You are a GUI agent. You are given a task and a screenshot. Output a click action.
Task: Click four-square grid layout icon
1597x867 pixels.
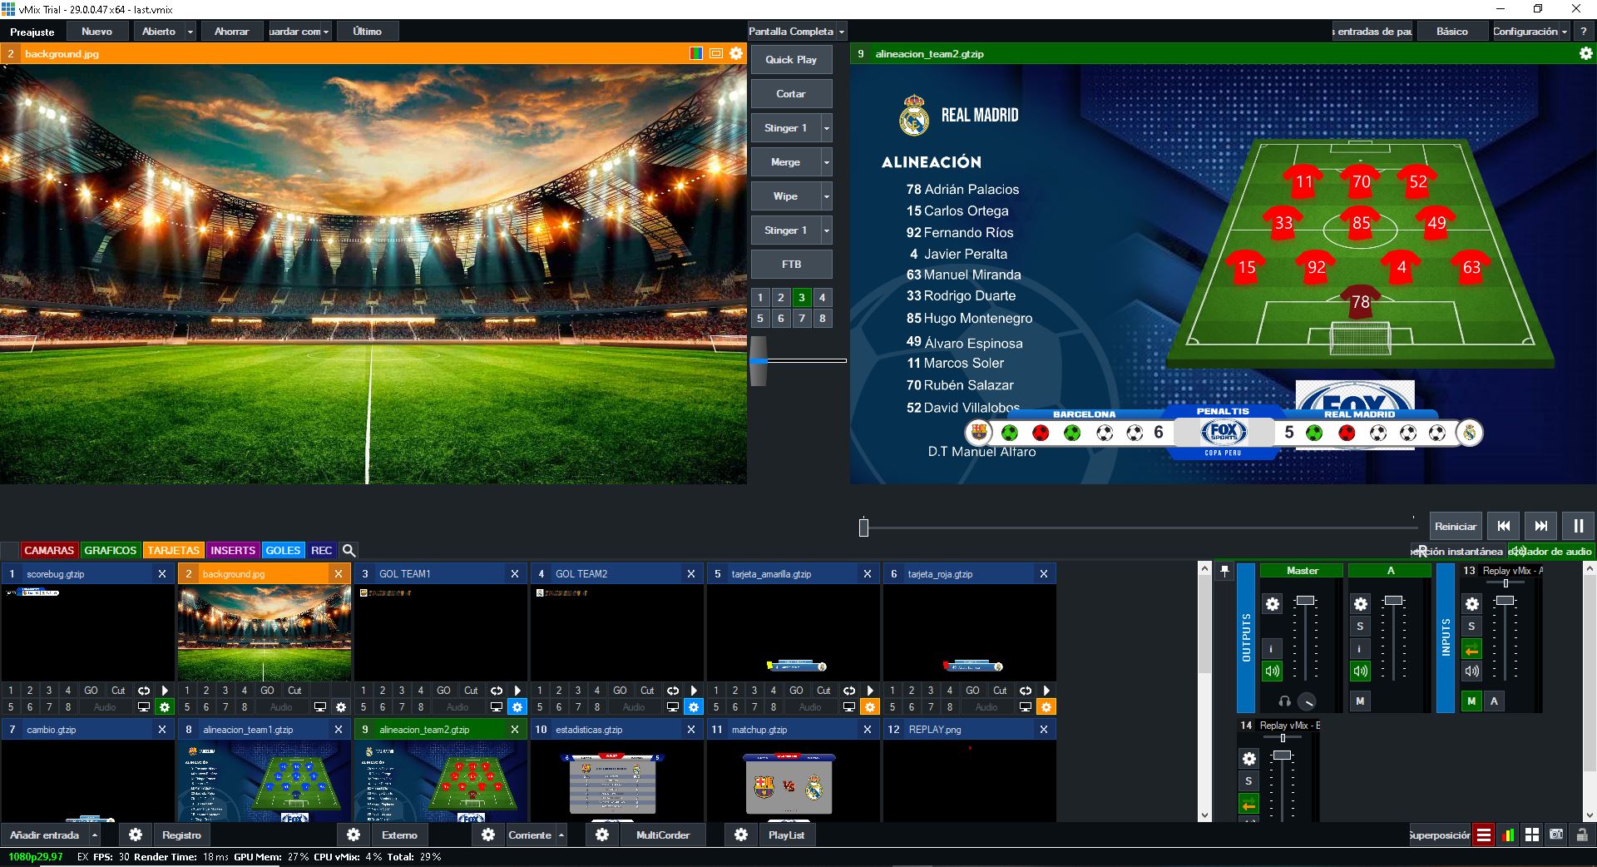[x=1532, y=835]
